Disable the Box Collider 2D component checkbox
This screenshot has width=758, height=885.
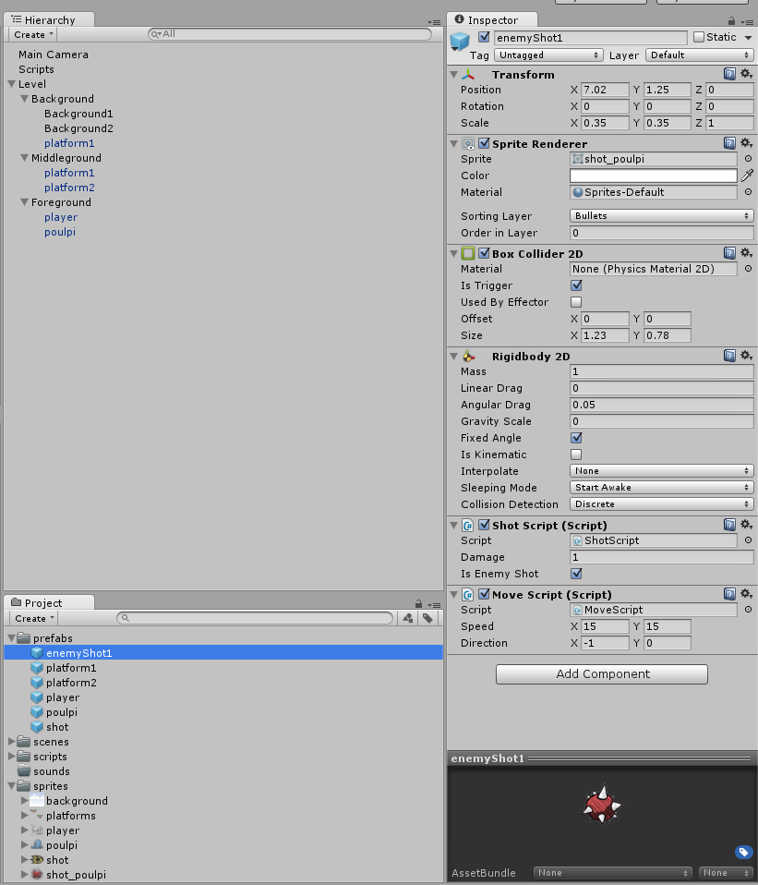(484, 253)
